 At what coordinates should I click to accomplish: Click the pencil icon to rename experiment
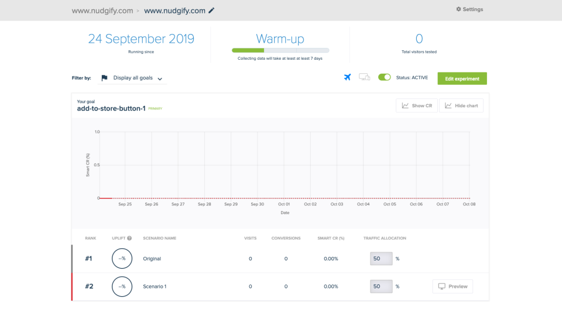(x=211, y=11)
